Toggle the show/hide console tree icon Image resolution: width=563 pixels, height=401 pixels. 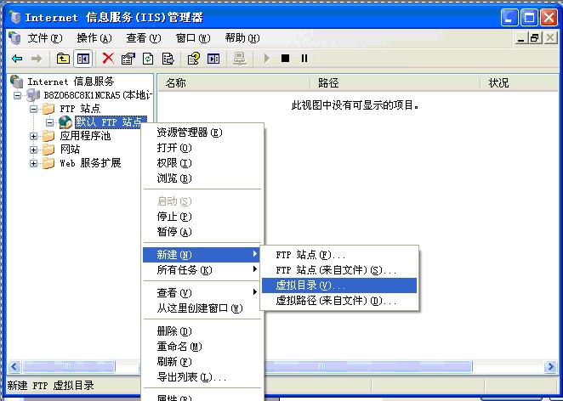coord(82,59)
